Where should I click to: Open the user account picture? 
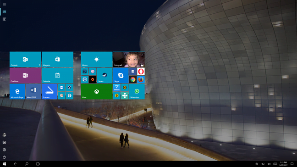click(4, 135)
